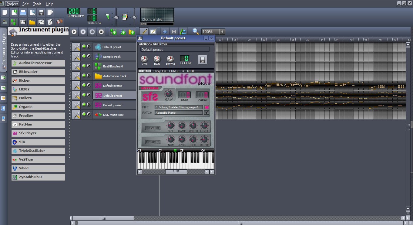Stop song playback

pos(102,31)
